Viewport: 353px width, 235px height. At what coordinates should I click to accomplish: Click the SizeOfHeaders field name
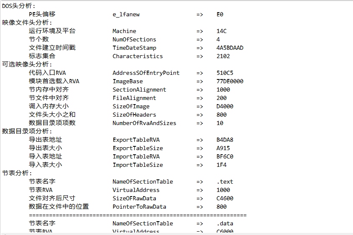[x=134, y=115]
